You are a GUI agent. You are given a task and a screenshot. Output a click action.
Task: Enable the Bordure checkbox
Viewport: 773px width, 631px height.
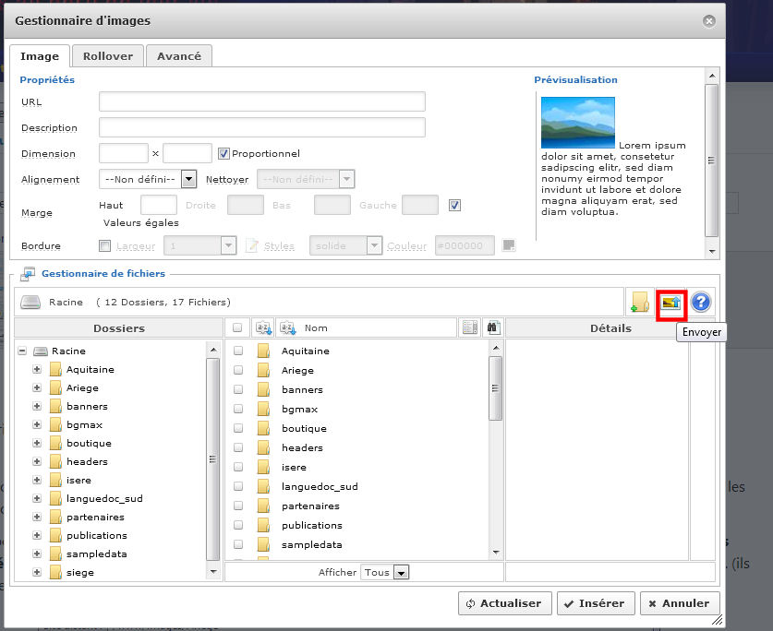(104, 245)
